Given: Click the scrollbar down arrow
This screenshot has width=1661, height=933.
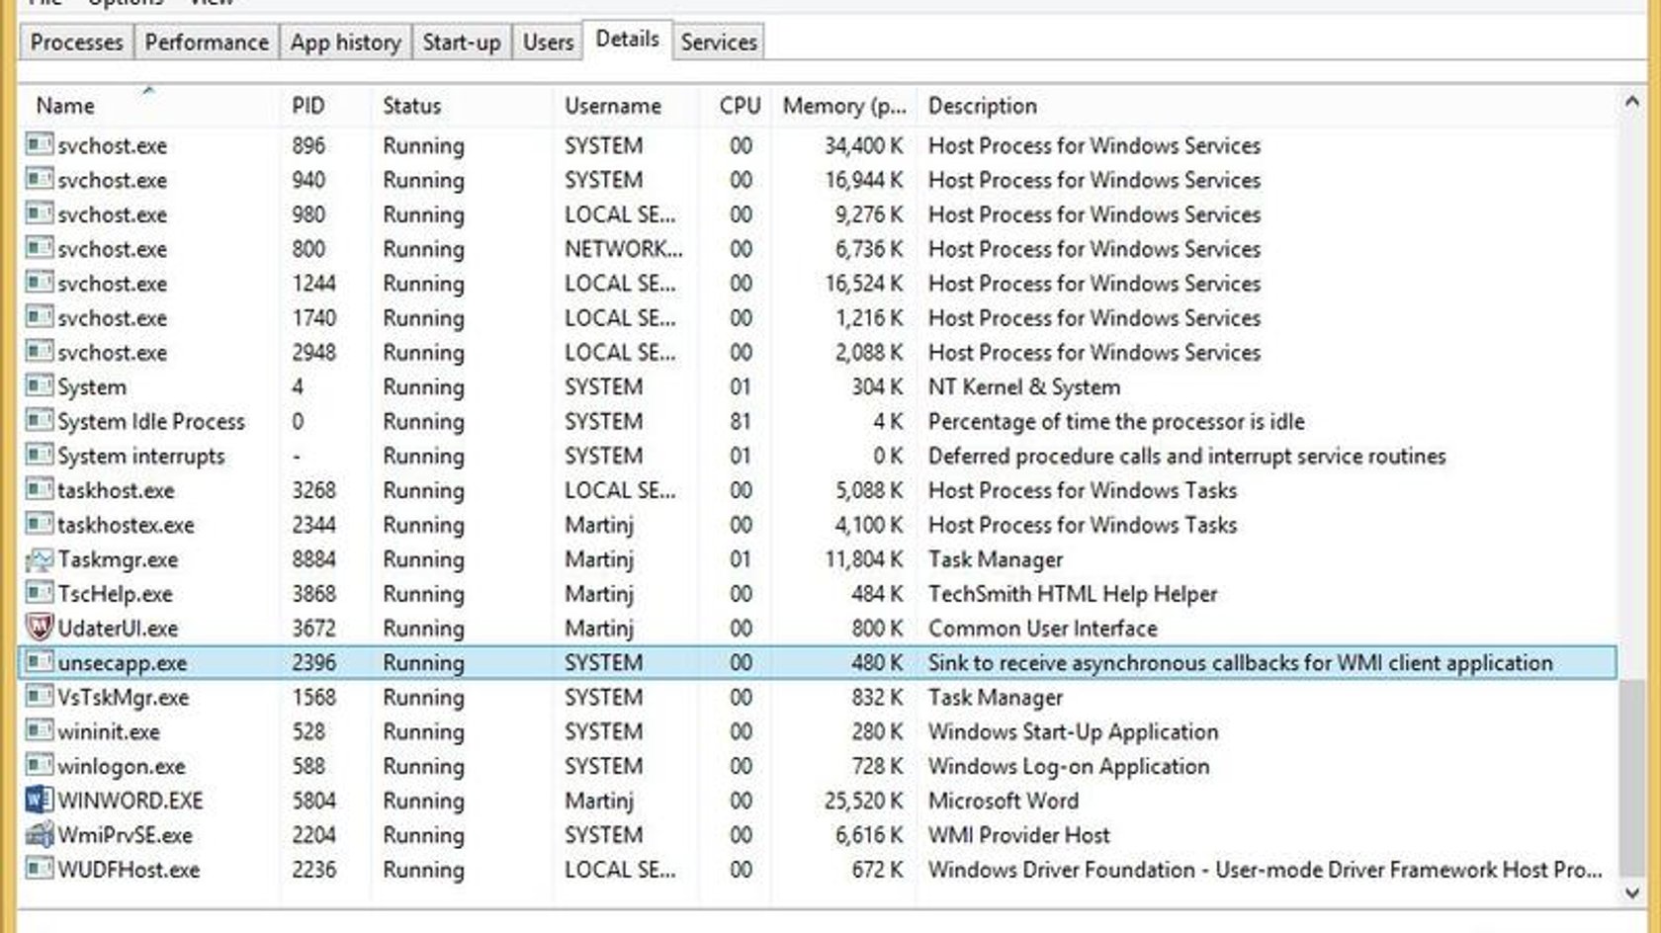Looking at the screenshot, I should click(1631, 892).
